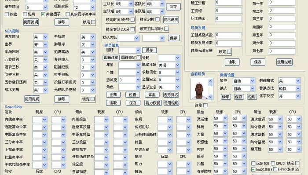Enable 锁定24秒 checkbox
308x175 pixels.
[158, 19]
